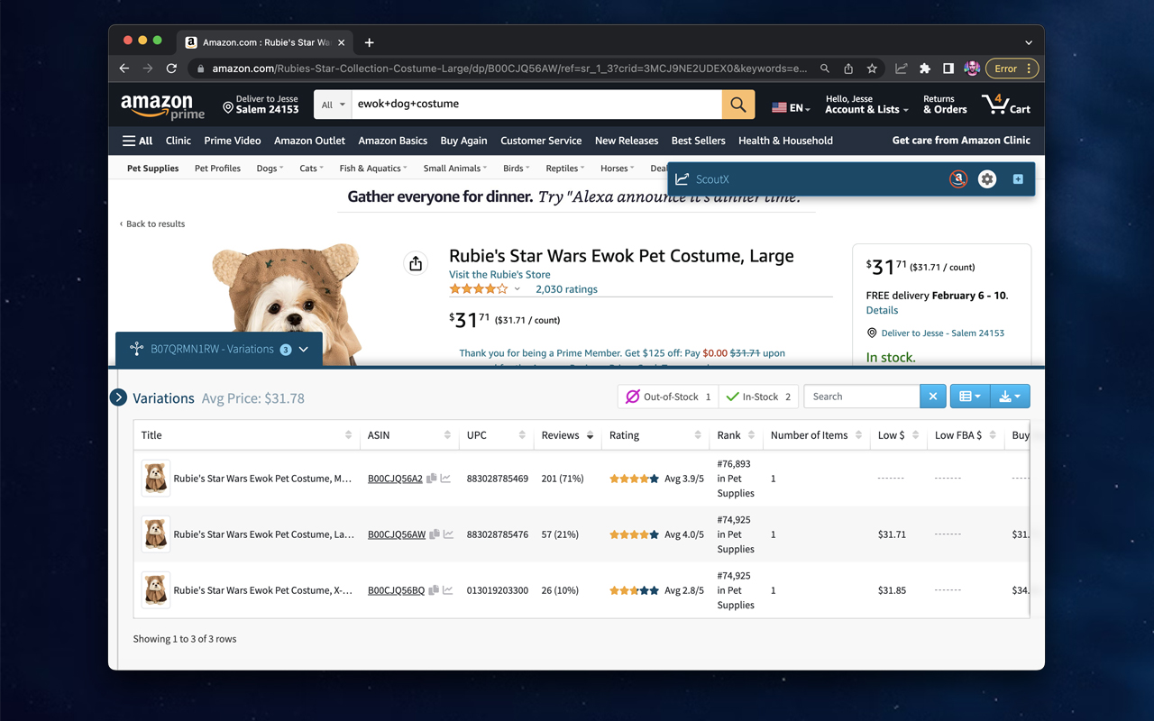Click the share icon beside product image
This screenshot has width=1154, height=721.
coord(416,263)
